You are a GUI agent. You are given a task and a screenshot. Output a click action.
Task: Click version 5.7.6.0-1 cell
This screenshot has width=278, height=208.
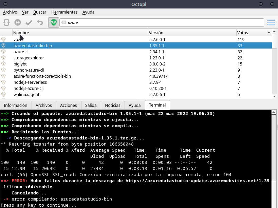point(157,39)
